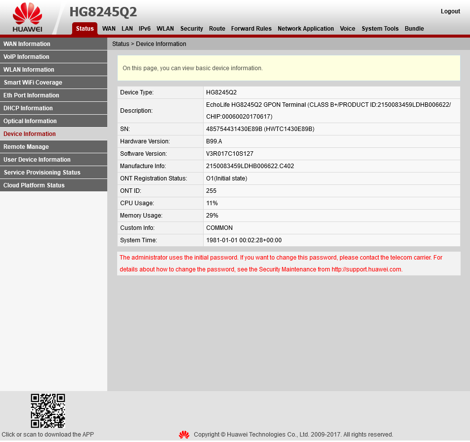Open DHCP Information in the sidebar

[54, 108]
